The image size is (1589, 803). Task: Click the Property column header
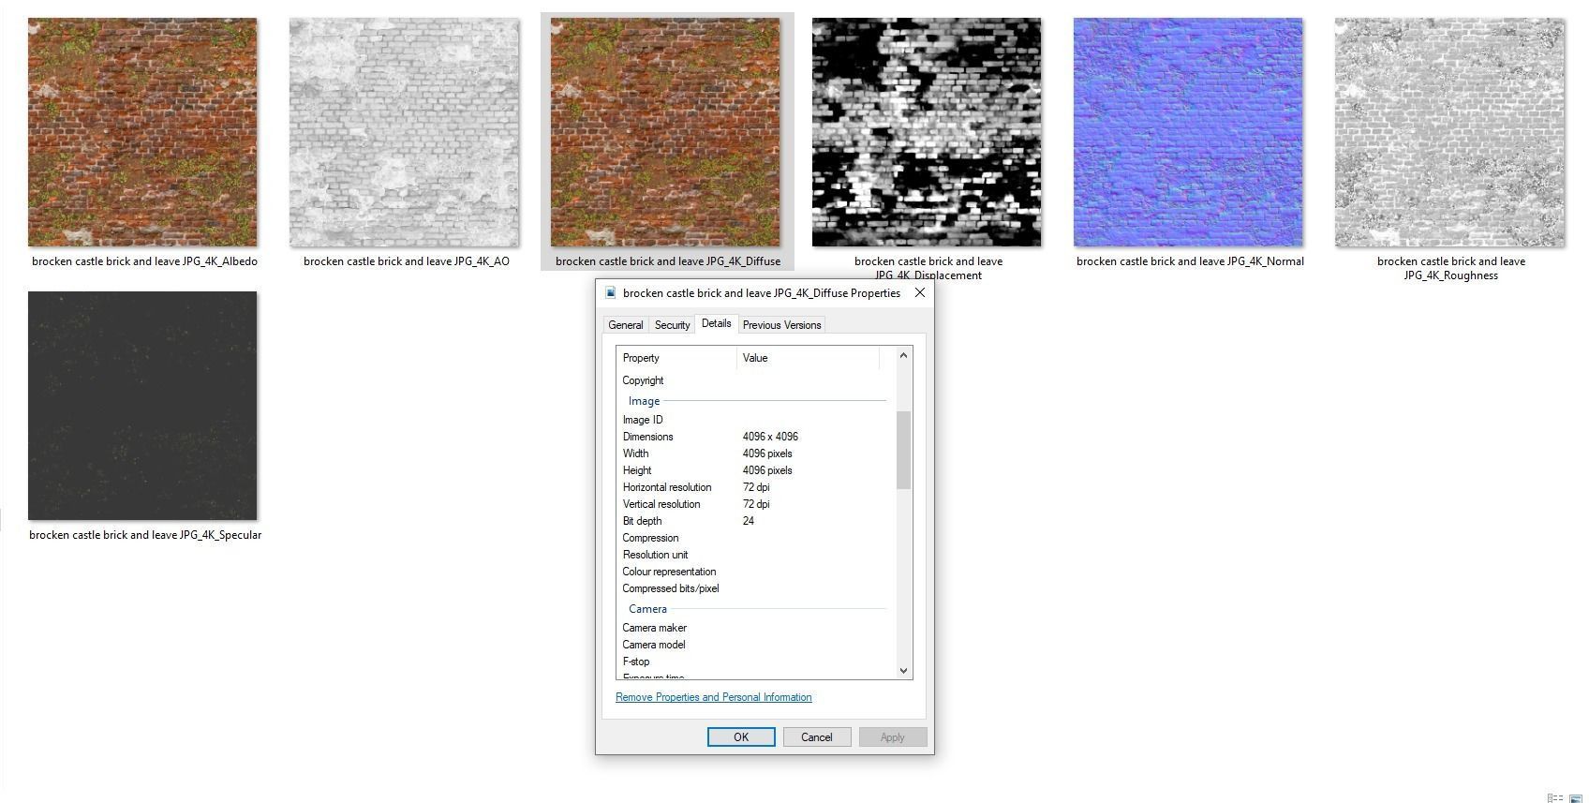pos(676,358)
